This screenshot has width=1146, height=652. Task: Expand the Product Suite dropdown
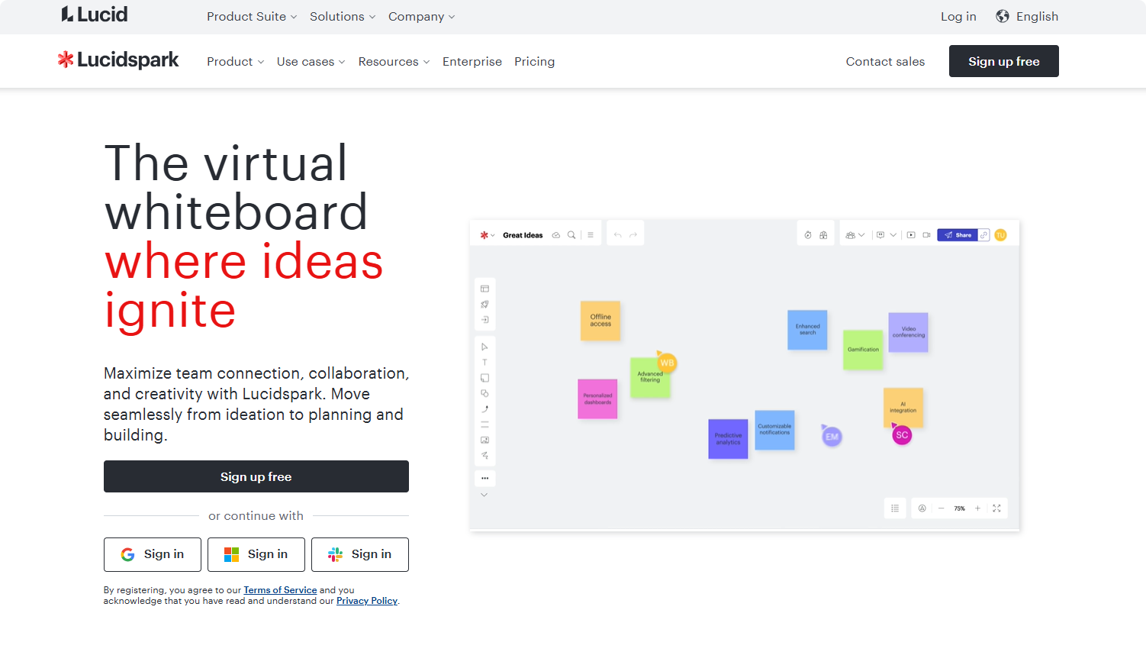(252, 16)
